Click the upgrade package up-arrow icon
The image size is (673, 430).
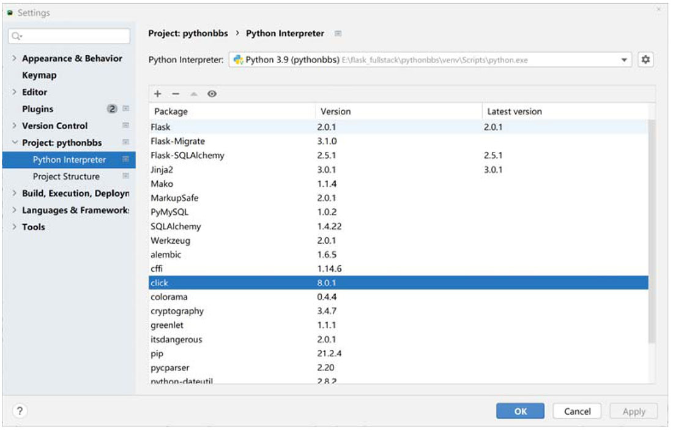pos(194,94)
